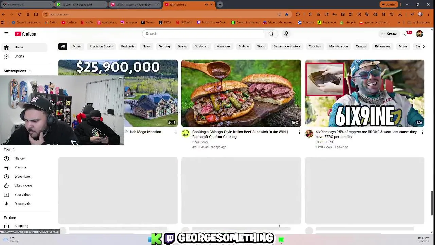Open more options for the Italian Beef video
This screenshot has height=245, width=435.
(x=299, y=132)
